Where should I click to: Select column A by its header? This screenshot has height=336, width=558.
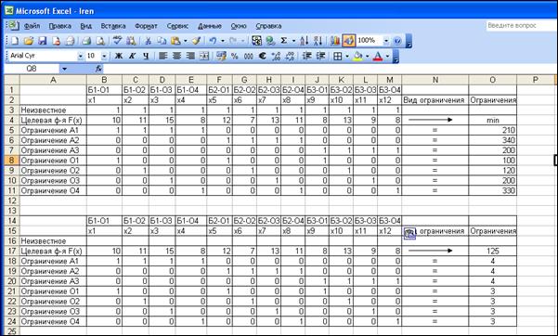(53, 80)
